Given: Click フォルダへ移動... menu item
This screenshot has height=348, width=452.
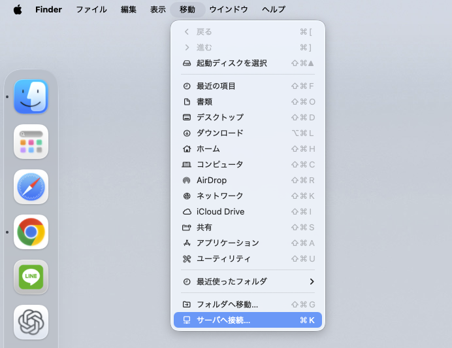Looking at the screenshot, I should tap(227, 304).
